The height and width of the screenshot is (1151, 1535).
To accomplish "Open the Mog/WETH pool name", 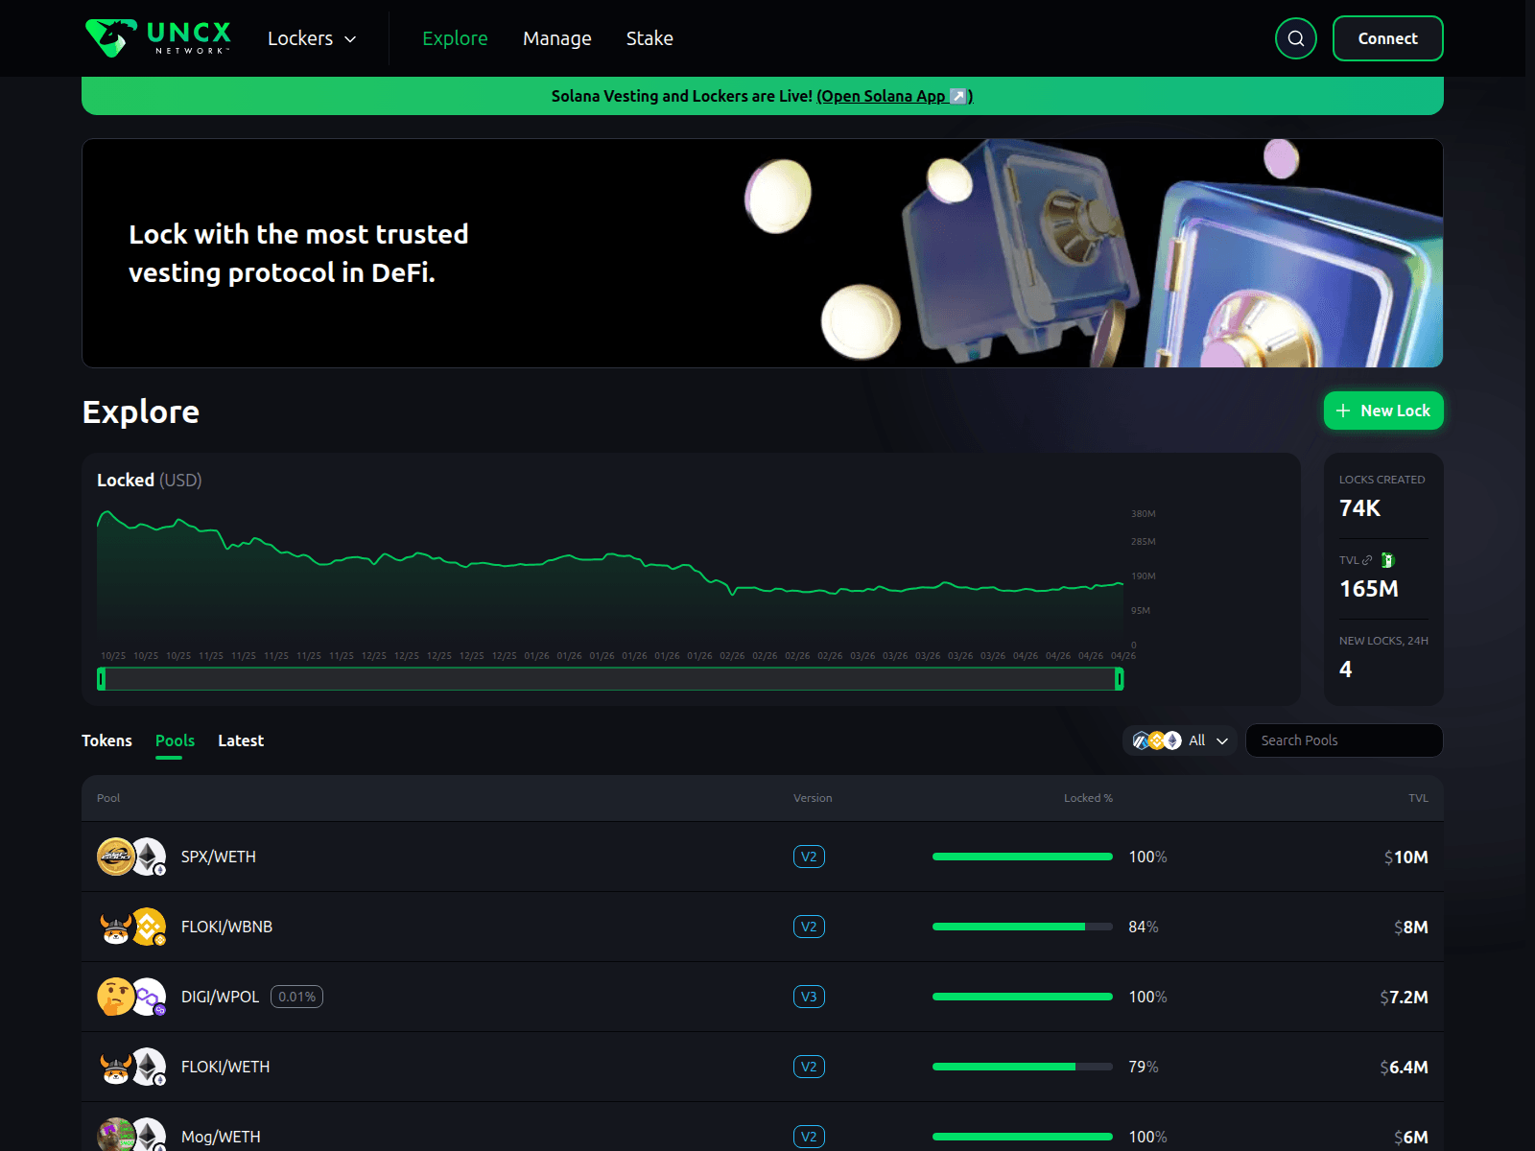I will tap(221, 1137).
